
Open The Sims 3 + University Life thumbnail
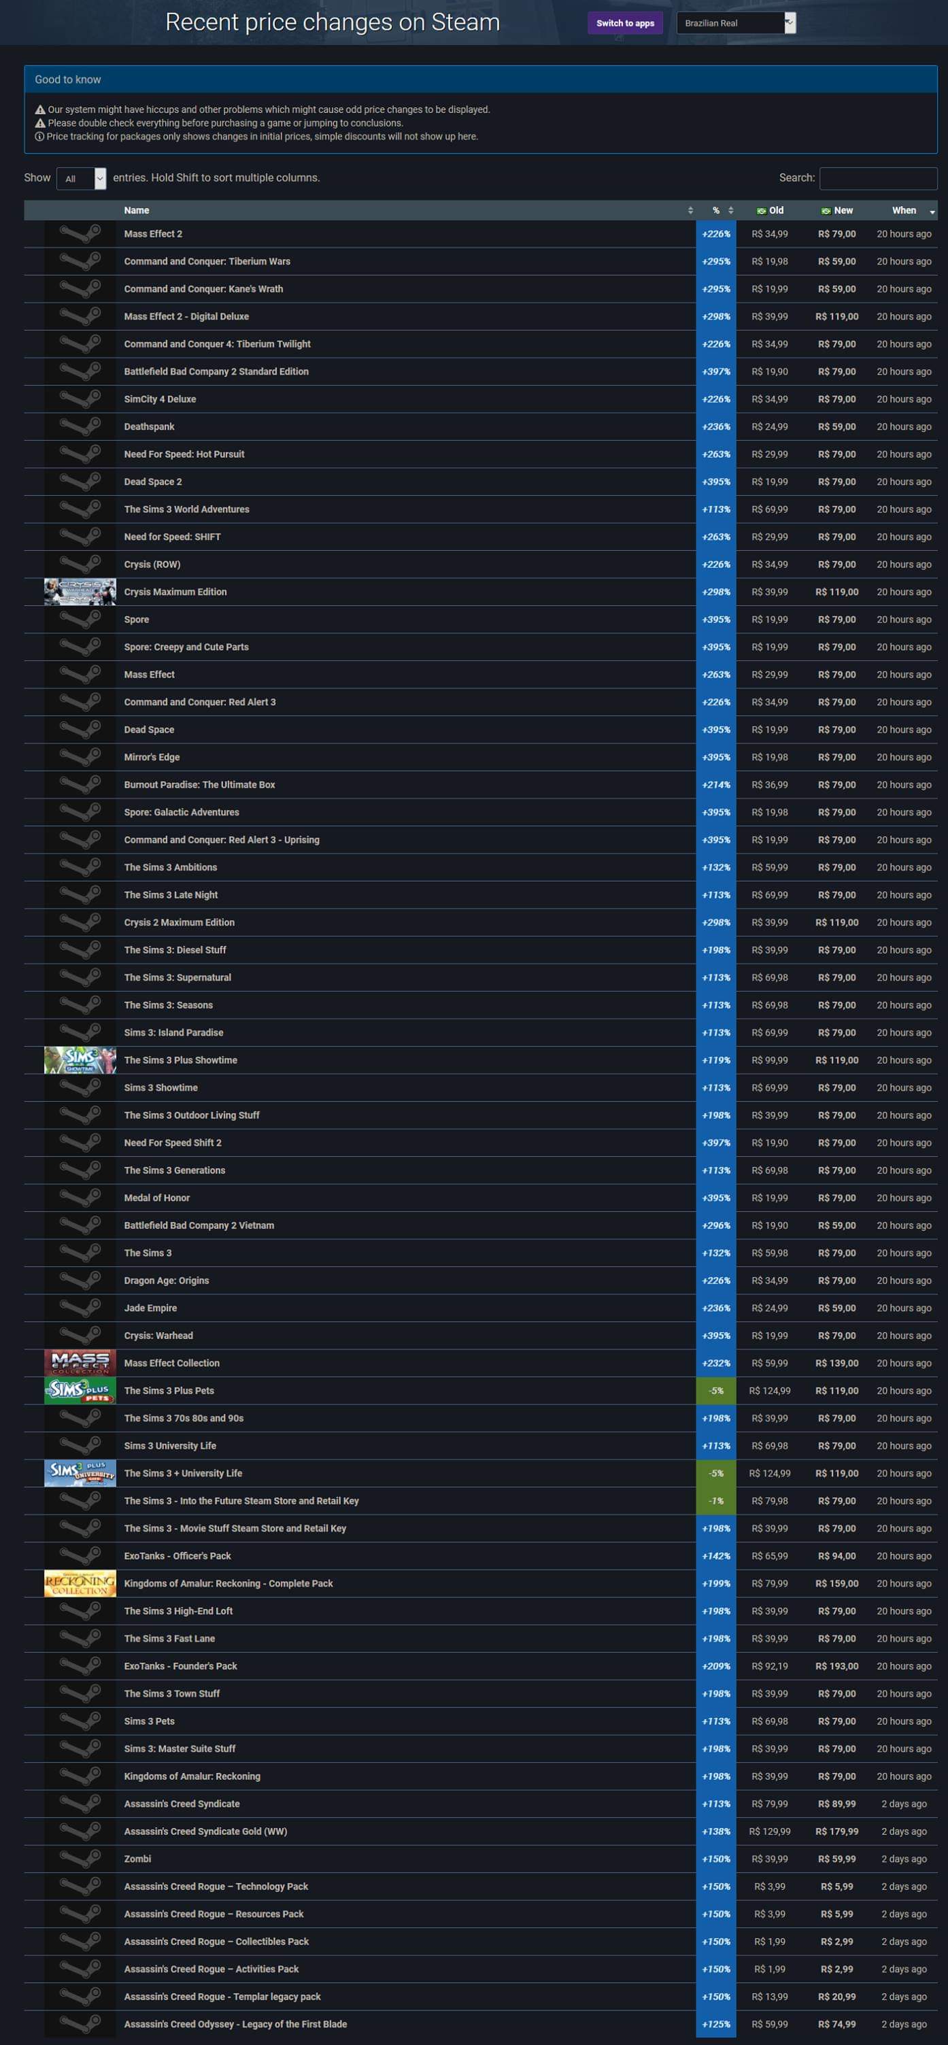click(x=80, y=1474)
